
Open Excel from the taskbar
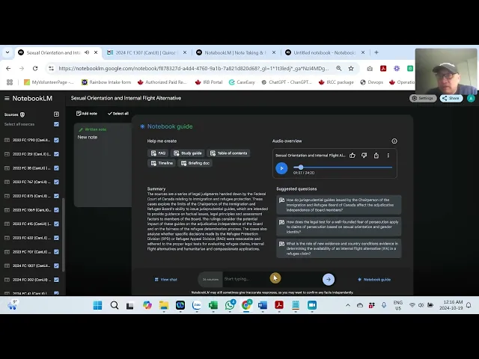point(213,305)
